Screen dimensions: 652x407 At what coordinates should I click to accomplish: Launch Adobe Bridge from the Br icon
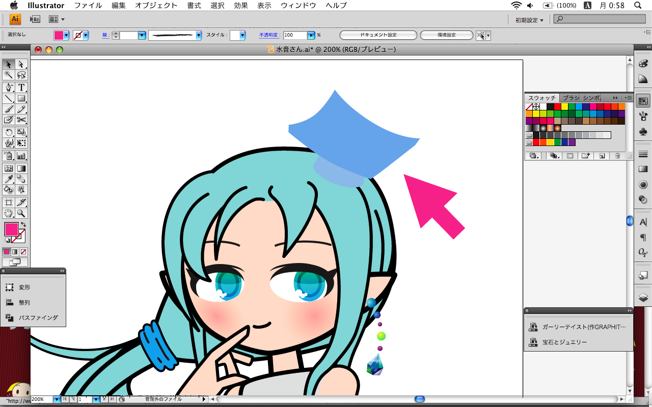[x=35, y=19]
